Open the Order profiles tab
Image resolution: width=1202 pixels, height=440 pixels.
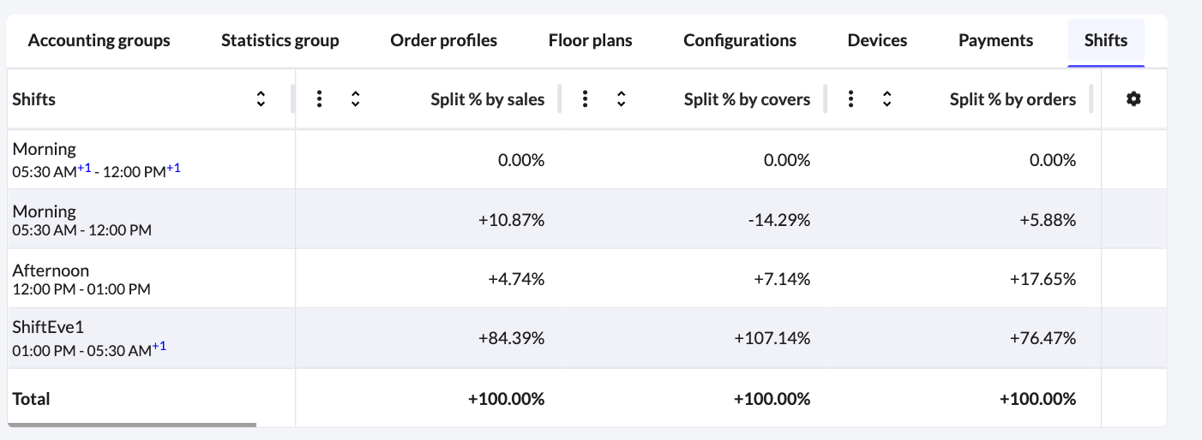[x=443, y=40]
